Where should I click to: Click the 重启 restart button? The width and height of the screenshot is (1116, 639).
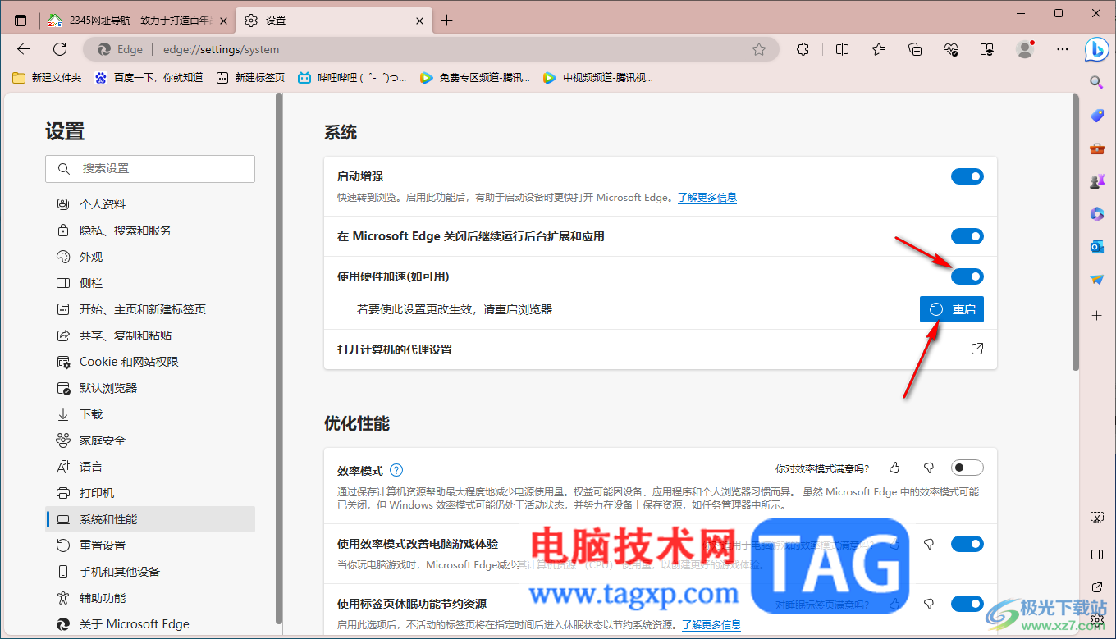pyautogui.click(x=951, y=309)
